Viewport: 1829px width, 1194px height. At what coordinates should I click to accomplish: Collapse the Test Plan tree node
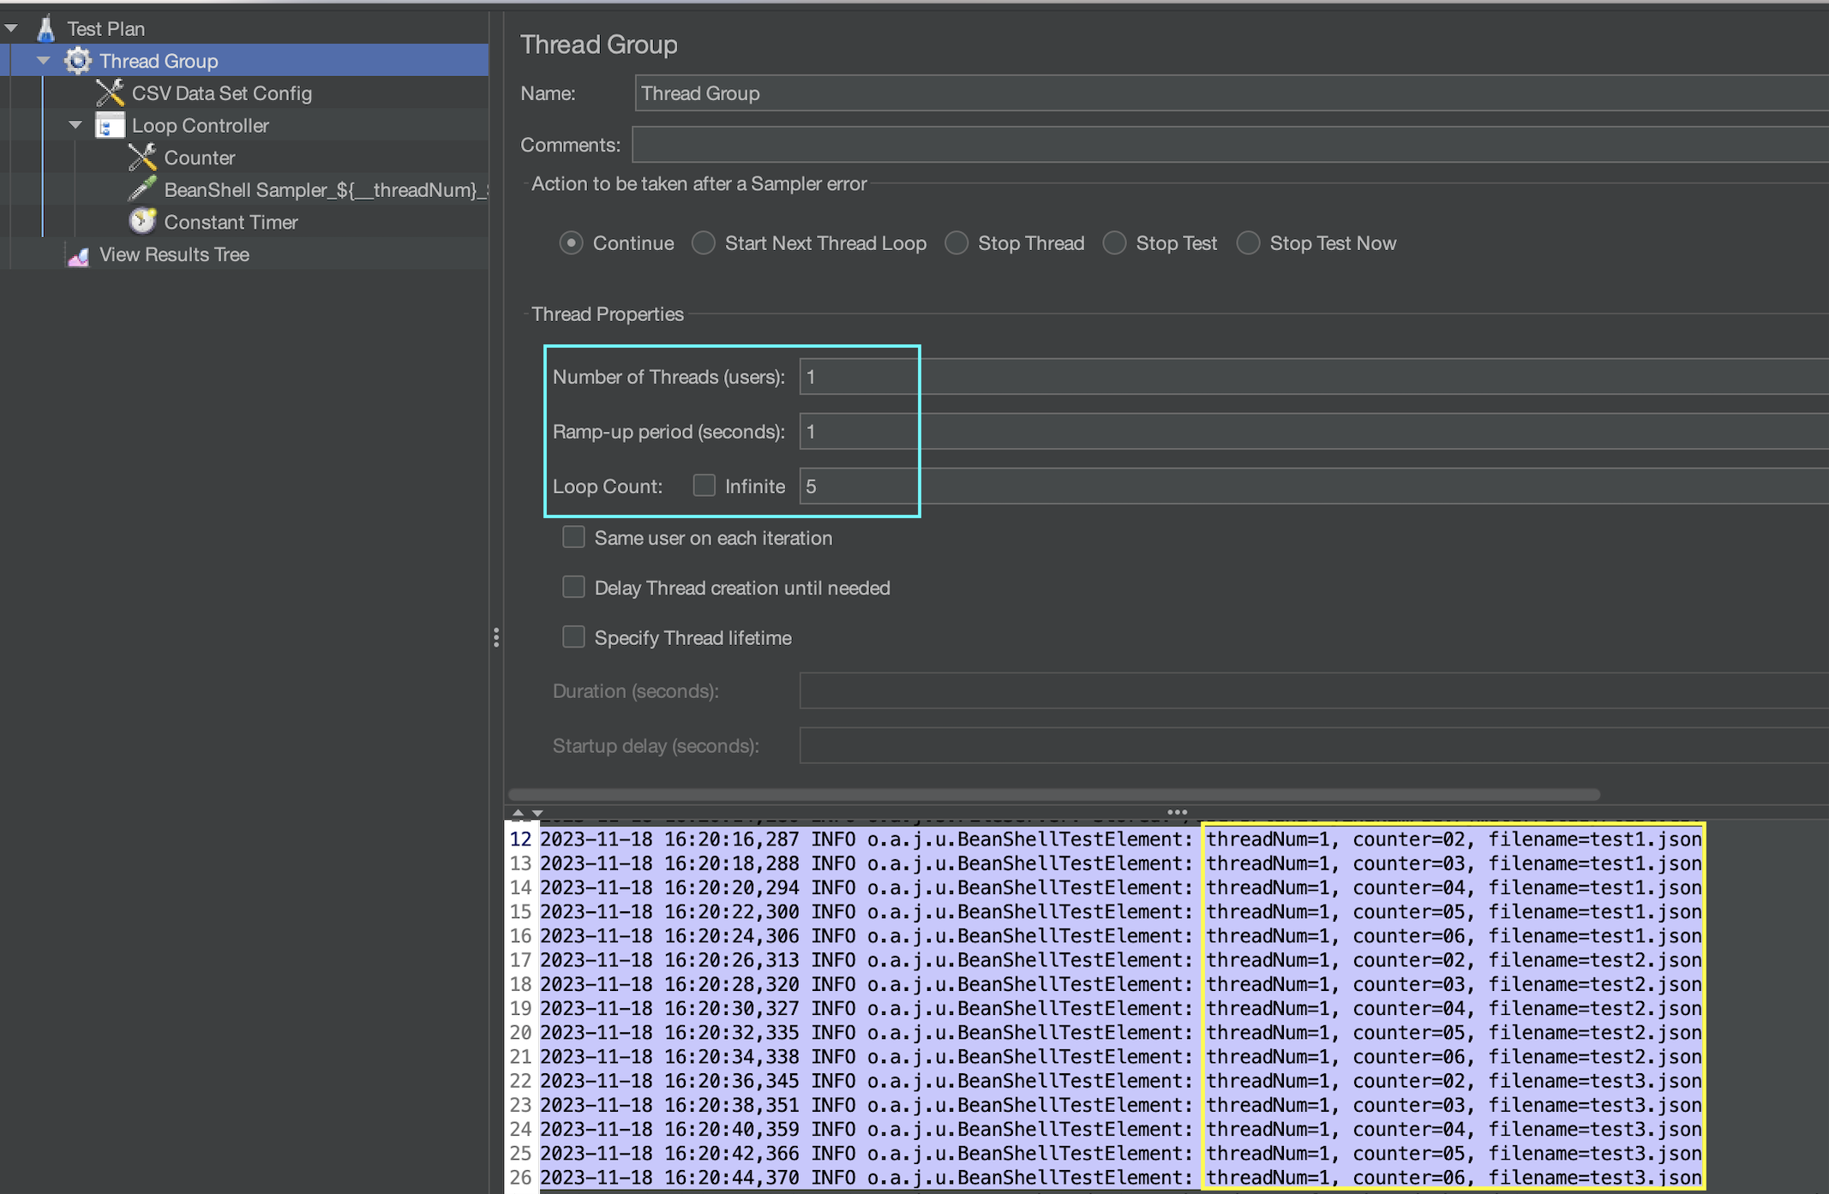pos(12,28)
